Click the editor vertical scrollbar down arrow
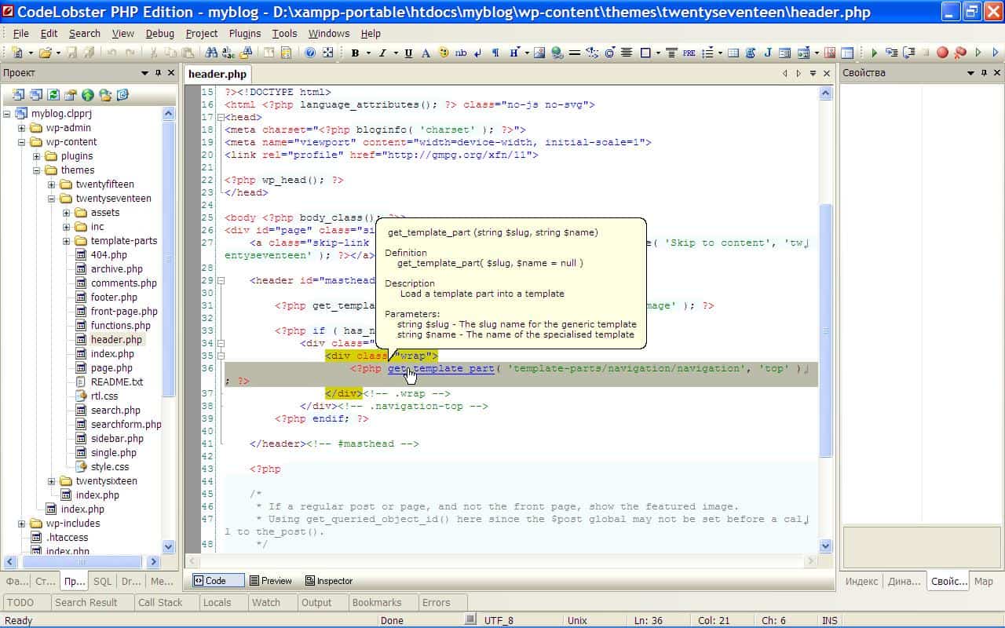The height and width of the screenshot is (628, 1005). [825, 546]
